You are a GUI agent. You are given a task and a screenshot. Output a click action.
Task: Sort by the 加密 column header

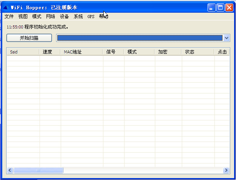[168, 52]
